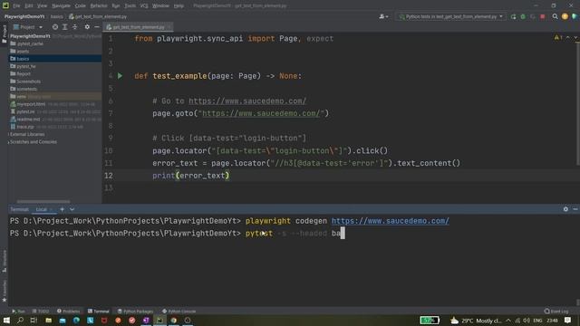Viewport: 580px width, 326px height.
Task: Open the Run tool window tab
Action: (x=18, y=312)
